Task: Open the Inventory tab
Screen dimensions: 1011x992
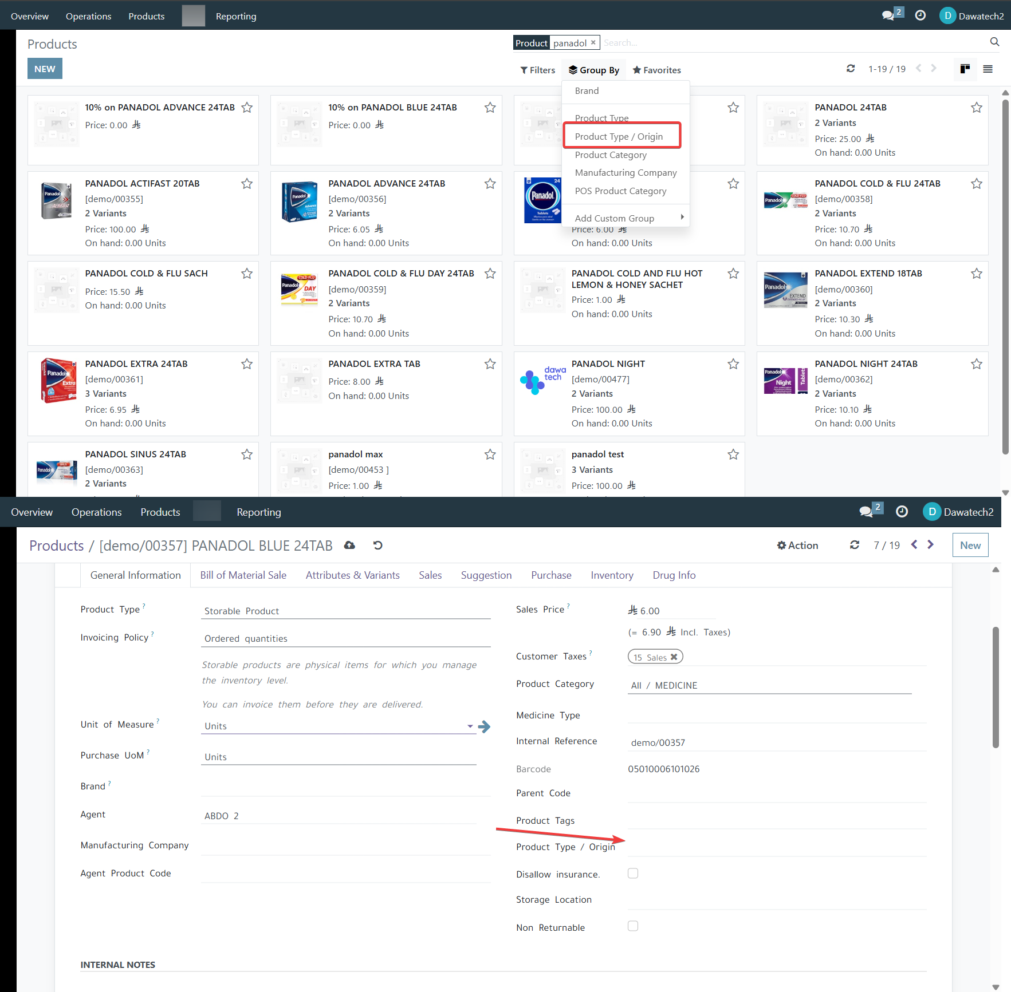Action: tap(612, 575)
